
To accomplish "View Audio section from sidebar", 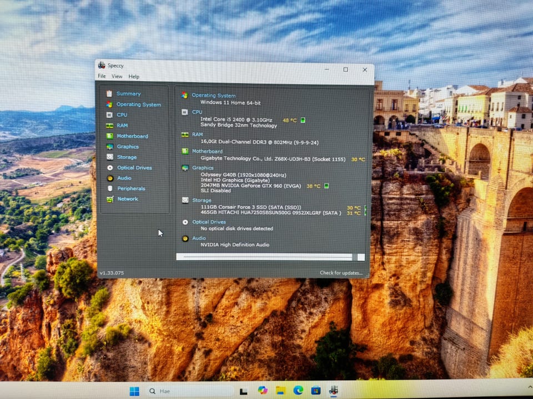I will pyautogui.click(x=124, y=178).
